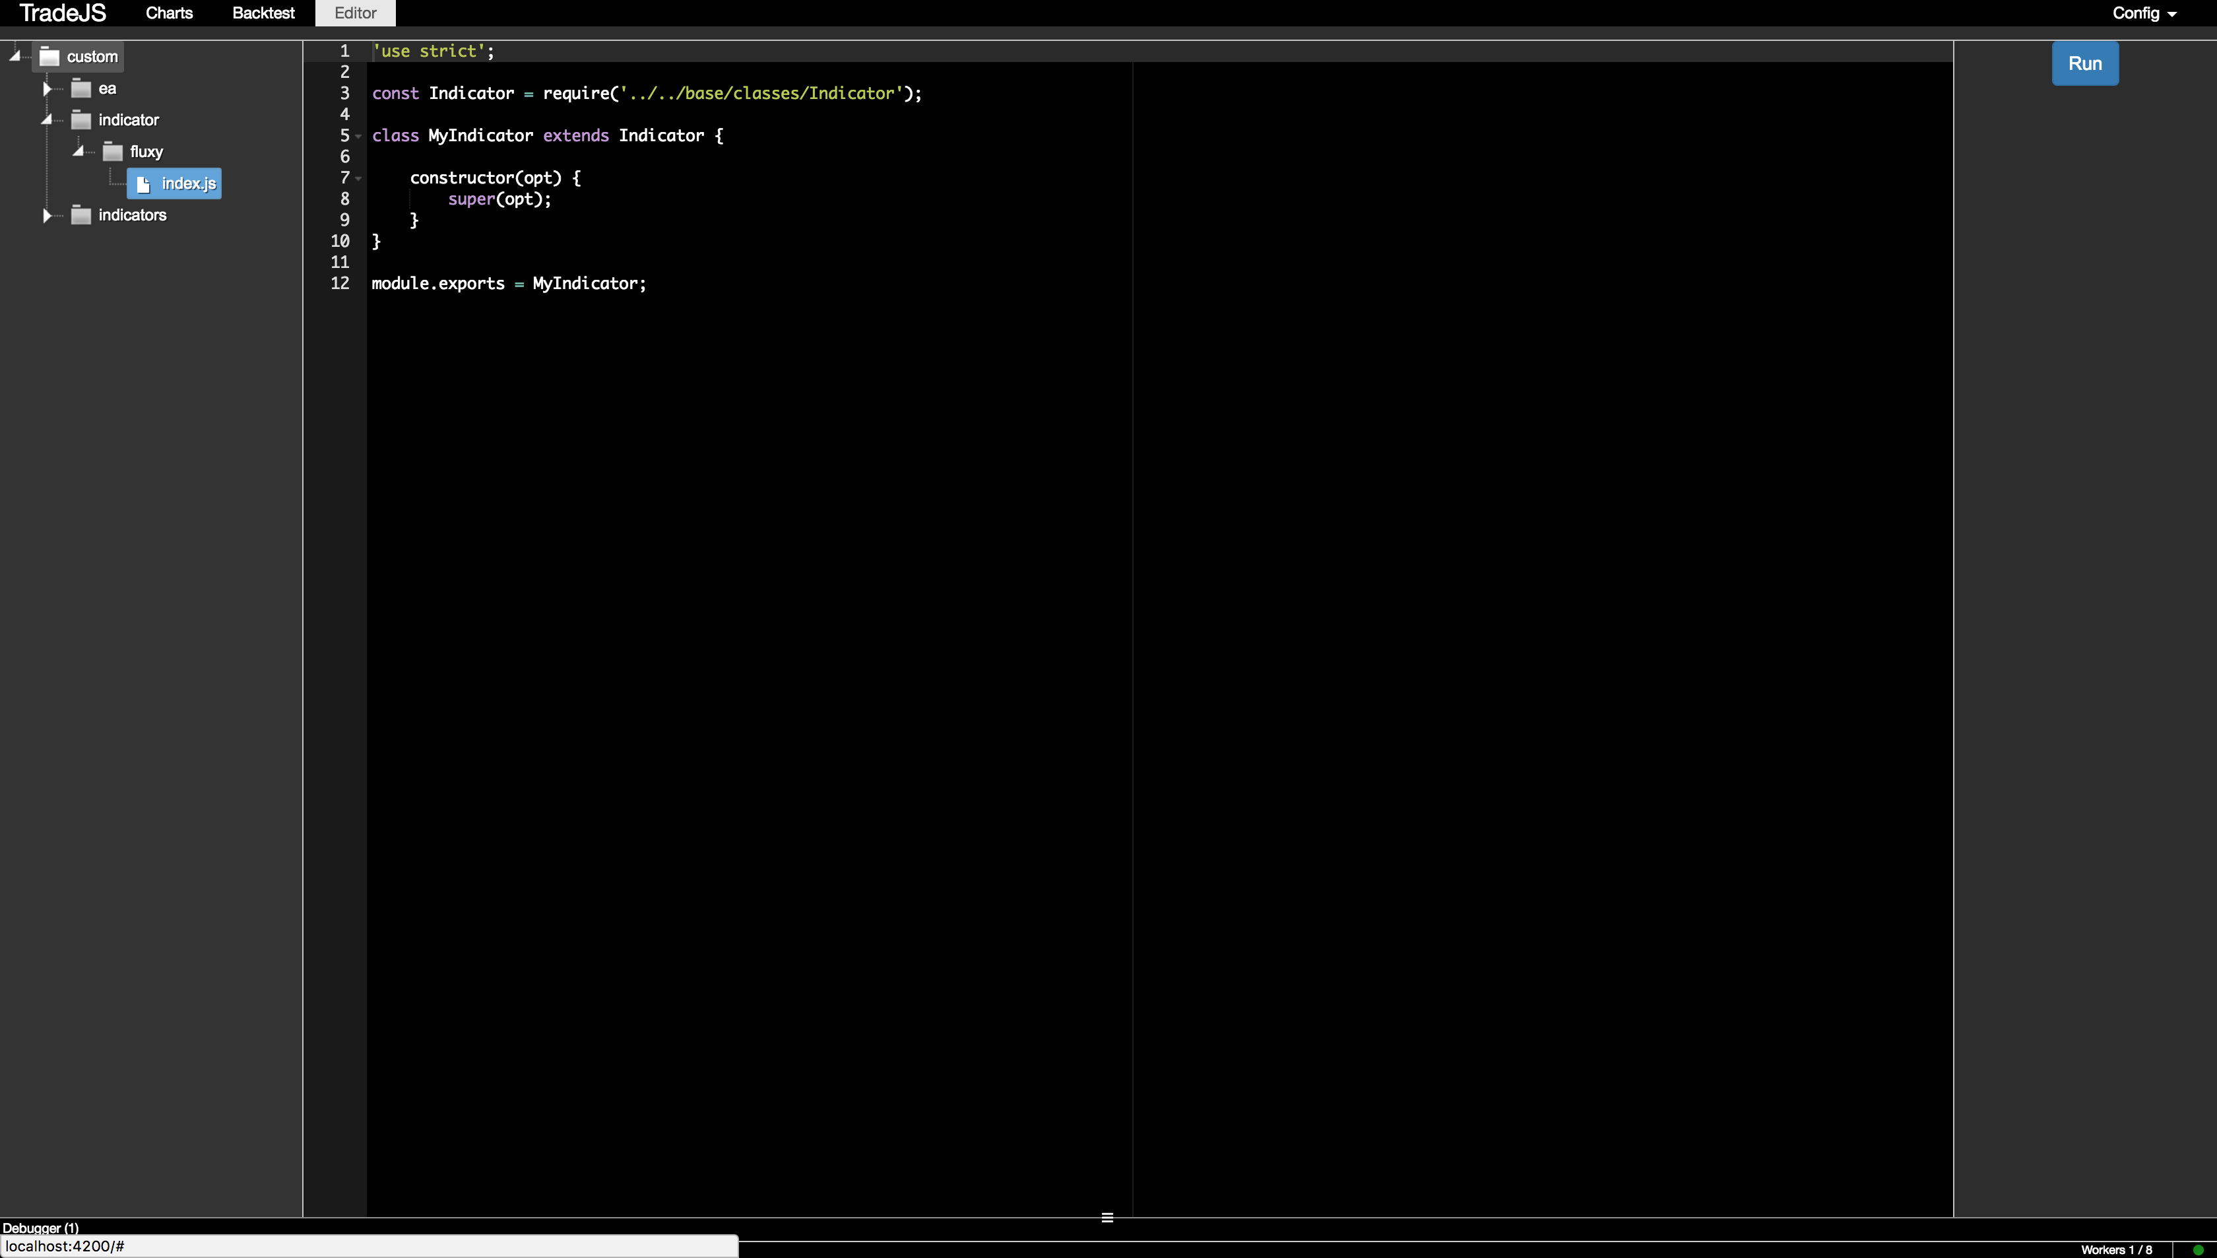
Task: Switch to the Backtest tab
Action: click(263, 13)
